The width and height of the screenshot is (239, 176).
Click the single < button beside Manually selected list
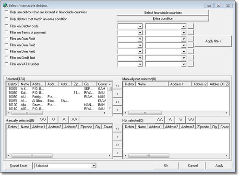click(x=118, y=137)
